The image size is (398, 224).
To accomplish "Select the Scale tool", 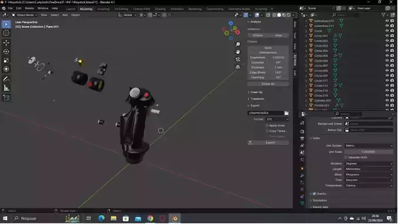I will click(6, 60).
